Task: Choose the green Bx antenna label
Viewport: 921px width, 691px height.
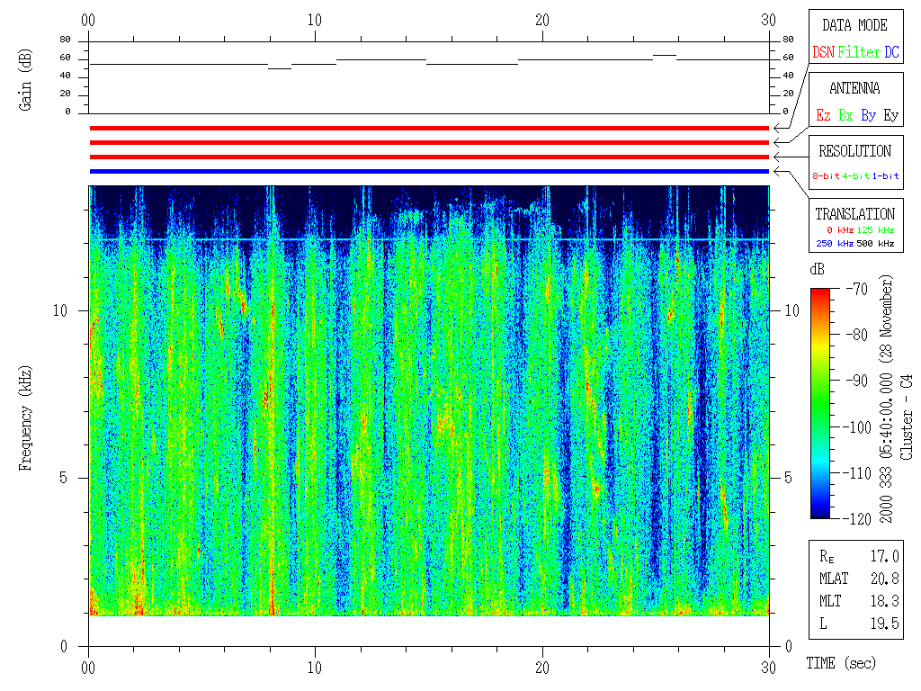Action: point(845,116)
